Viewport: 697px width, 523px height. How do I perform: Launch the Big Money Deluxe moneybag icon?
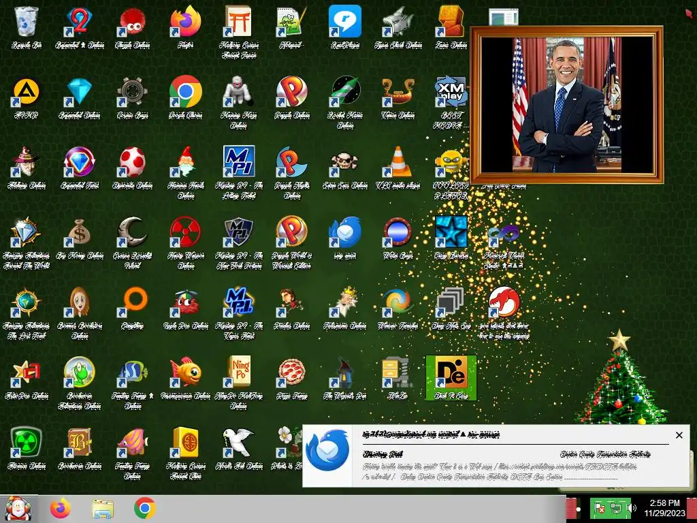[79, 233]
